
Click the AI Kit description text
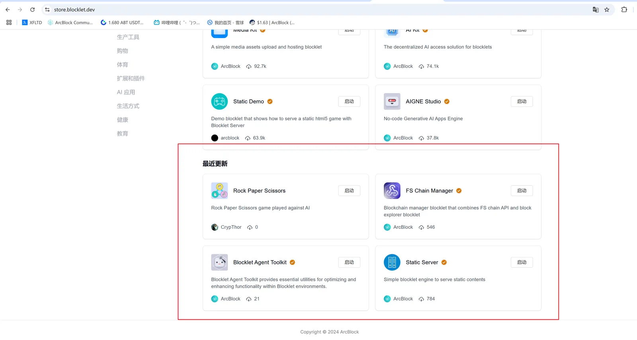(x=438, y=47)
